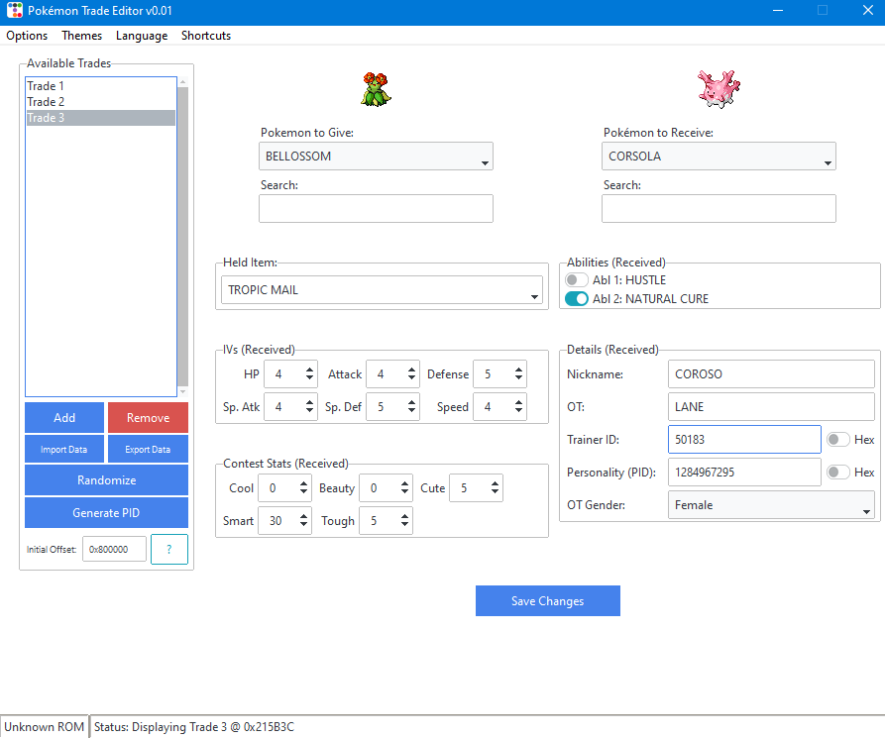Select Trade 1 in the trades list
The width and height of the screenshot is (885, 738).
(x=100, y=86)
